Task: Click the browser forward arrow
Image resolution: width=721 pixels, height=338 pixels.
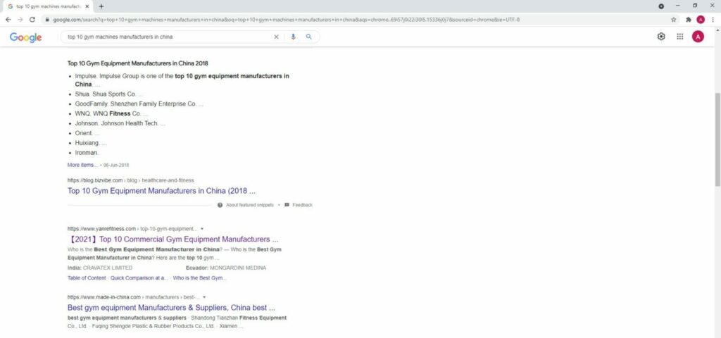Action: 20,20
